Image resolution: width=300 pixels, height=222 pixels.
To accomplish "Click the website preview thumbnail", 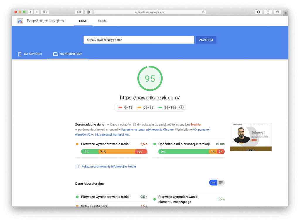I will [x=250, y=137].
